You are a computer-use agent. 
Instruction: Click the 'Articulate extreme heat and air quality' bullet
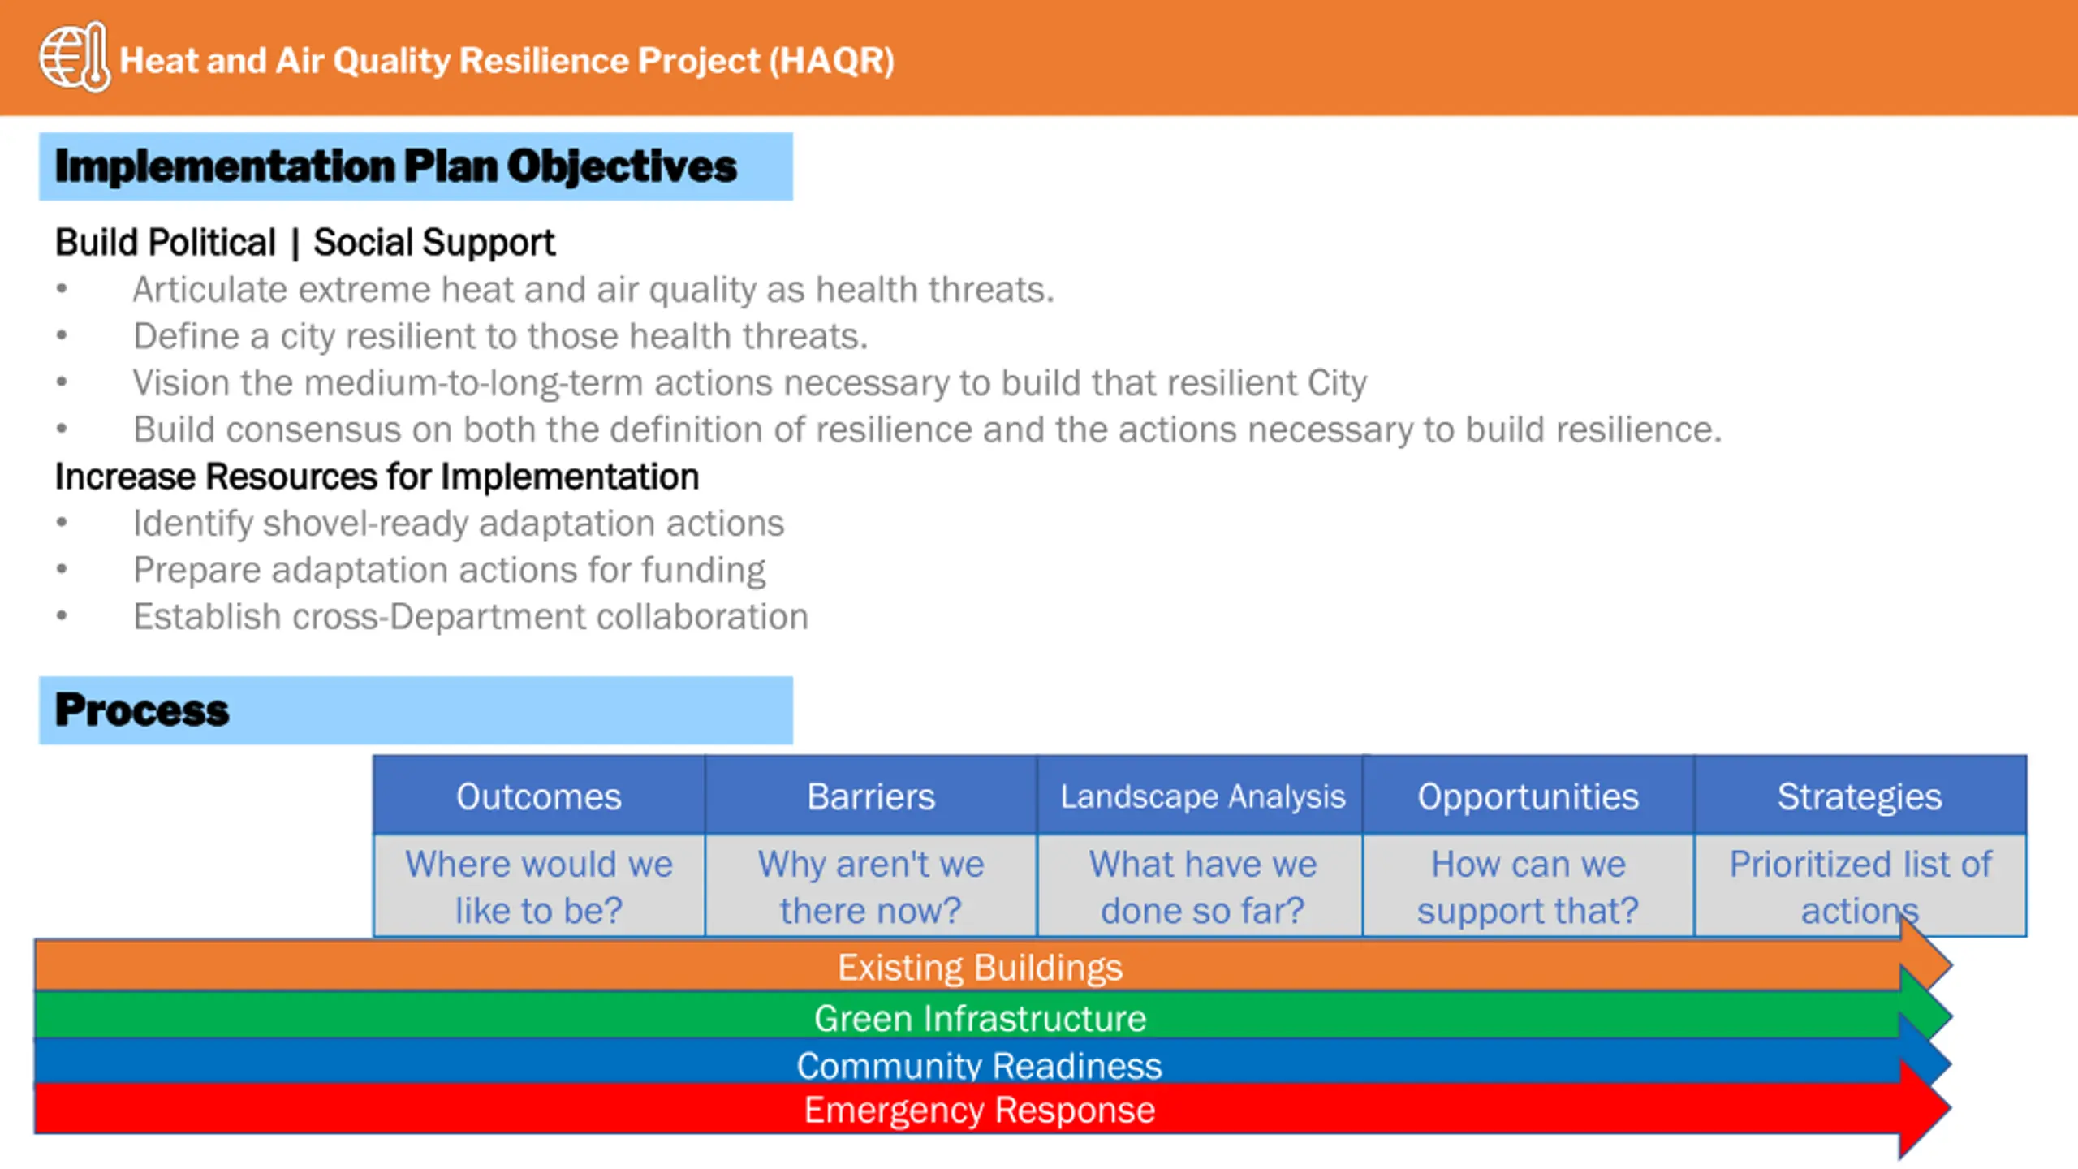[593, 290]
